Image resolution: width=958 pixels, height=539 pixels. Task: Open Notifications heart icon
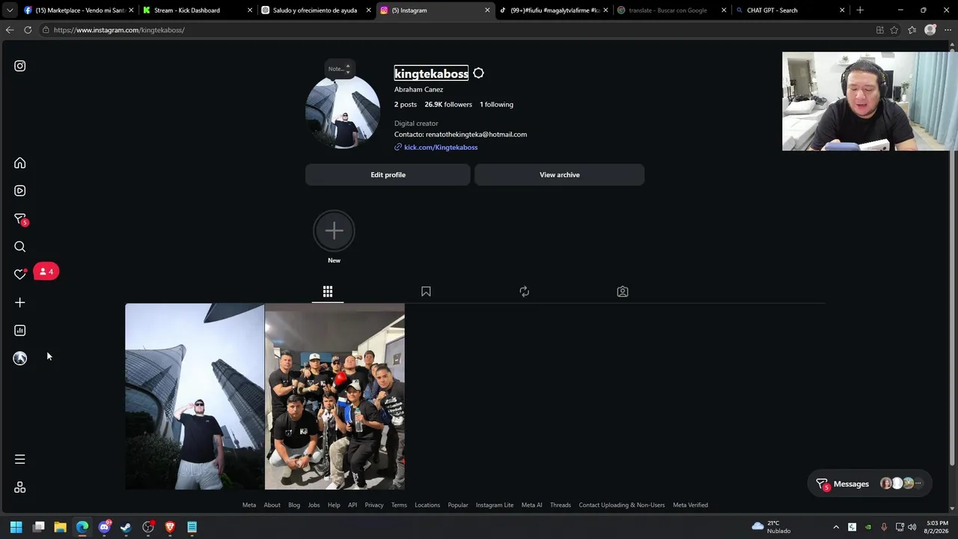pyautogui.click(x=20, y=274)
